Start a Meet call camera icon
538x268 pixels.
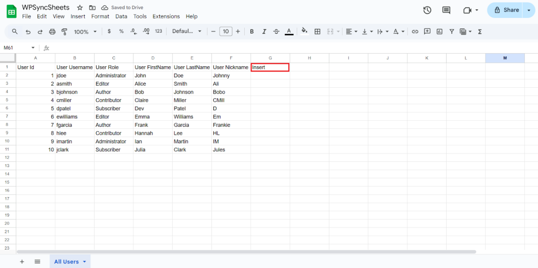[x=467, y=11]
